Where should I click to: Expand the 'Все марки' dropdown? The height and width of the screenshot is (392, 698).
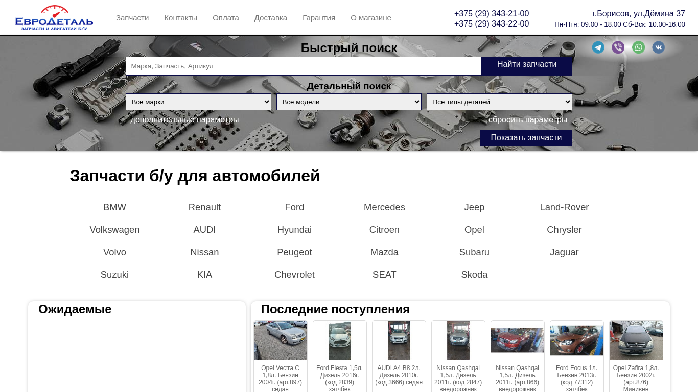click(x=198, y=102)
